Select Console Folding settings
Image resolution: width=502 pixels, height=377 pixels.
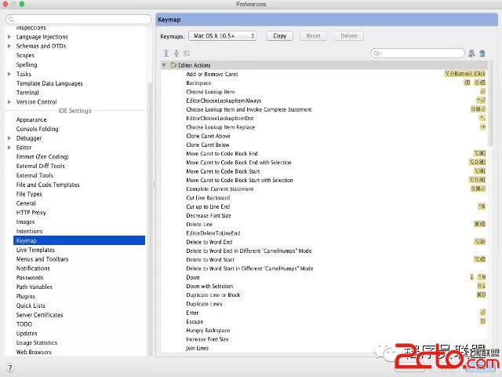[37, 129]
